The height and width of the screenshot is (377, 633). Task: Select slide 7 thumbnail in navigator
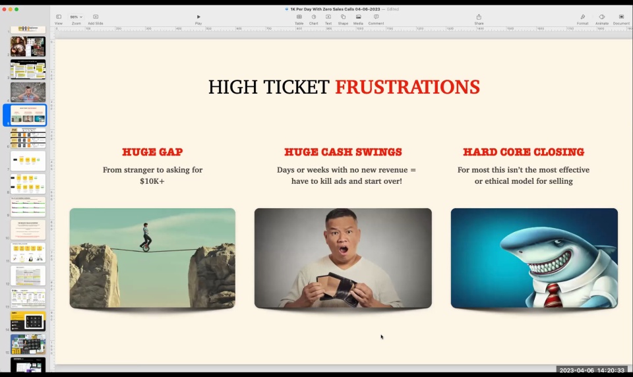28,161
